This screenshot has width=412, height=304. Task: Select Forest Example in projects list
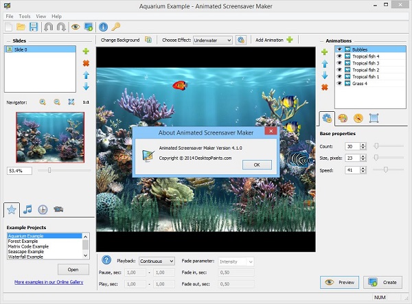pos(45,242)
